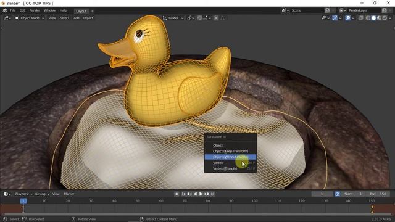Open object types visibility dropdown

[x=325, y=18]
